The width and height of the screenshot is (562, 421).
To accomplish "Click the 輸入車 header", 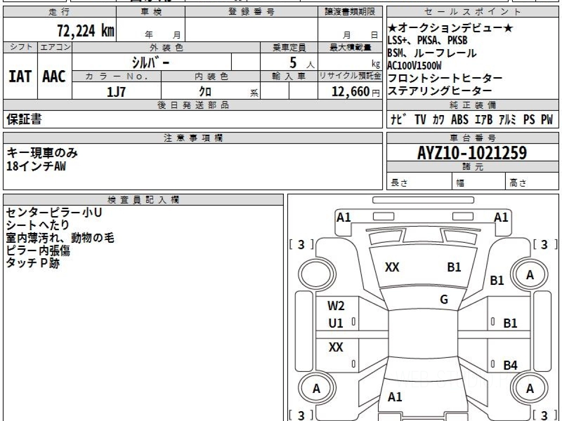I will 289,76.
